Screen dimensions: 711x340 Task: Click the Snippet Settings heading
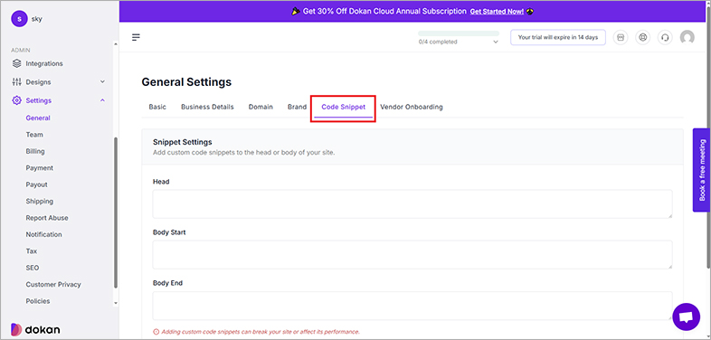click(183, 142)
